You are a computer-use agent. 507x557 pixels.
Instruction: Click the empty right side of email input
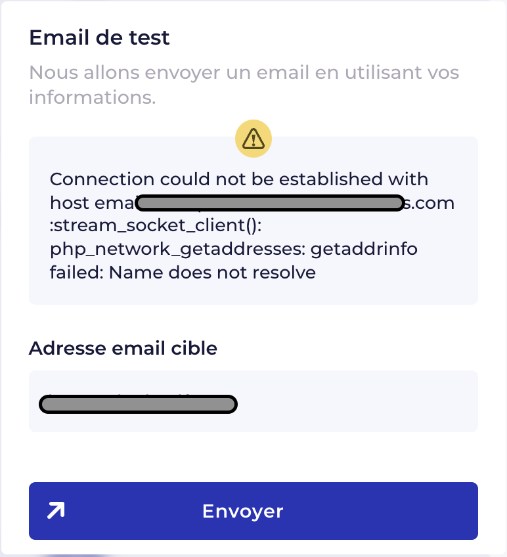(x=357, y=401)
